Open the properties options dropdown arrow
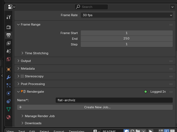Image resolution: width=177 pixels, height=132 pixels. coord(172,7)
